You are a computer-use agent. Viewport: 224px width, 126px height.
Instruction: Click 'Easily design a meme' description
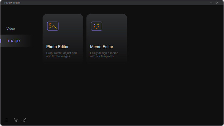coord(104,55)
